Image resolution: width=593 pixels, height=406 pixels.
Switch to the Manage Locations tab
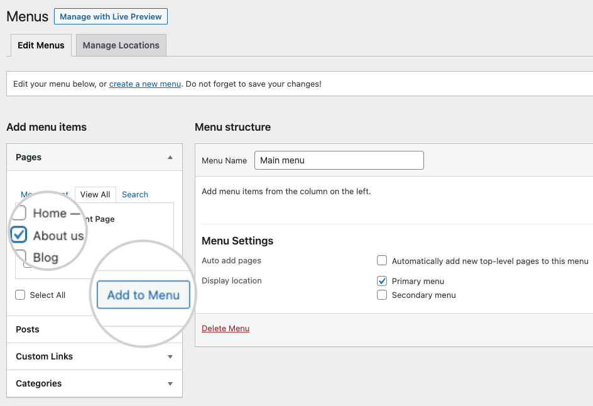121,45
